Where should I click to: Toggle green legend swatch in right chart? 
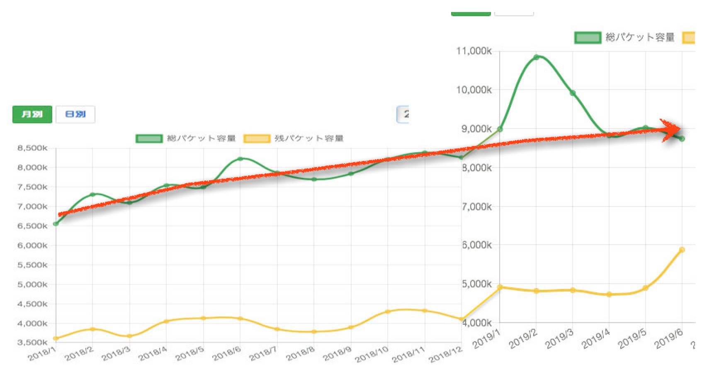pyautogui.click(x=588, y=38)
